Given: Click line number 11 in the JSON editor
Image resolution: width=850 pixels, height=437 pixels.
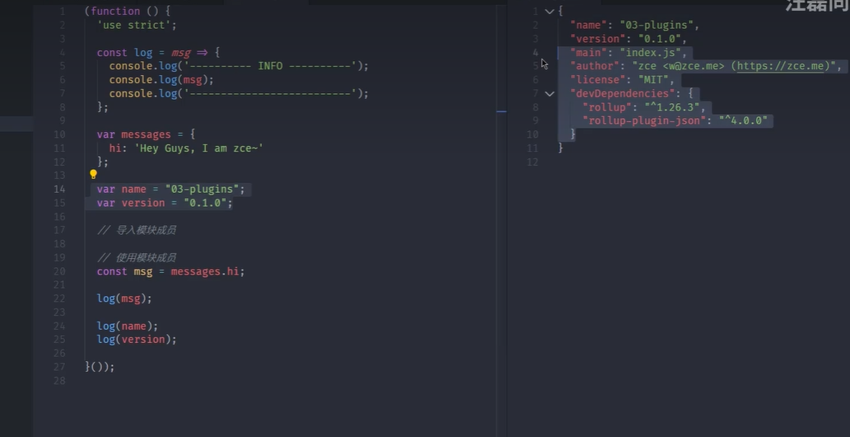Looking at the screenshot, I should [x=533, y=148].
